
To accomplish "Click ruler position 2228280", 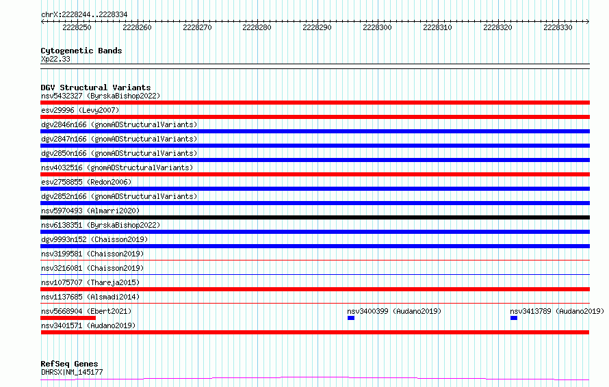I will pyautogui.click(x=257, y=27).
